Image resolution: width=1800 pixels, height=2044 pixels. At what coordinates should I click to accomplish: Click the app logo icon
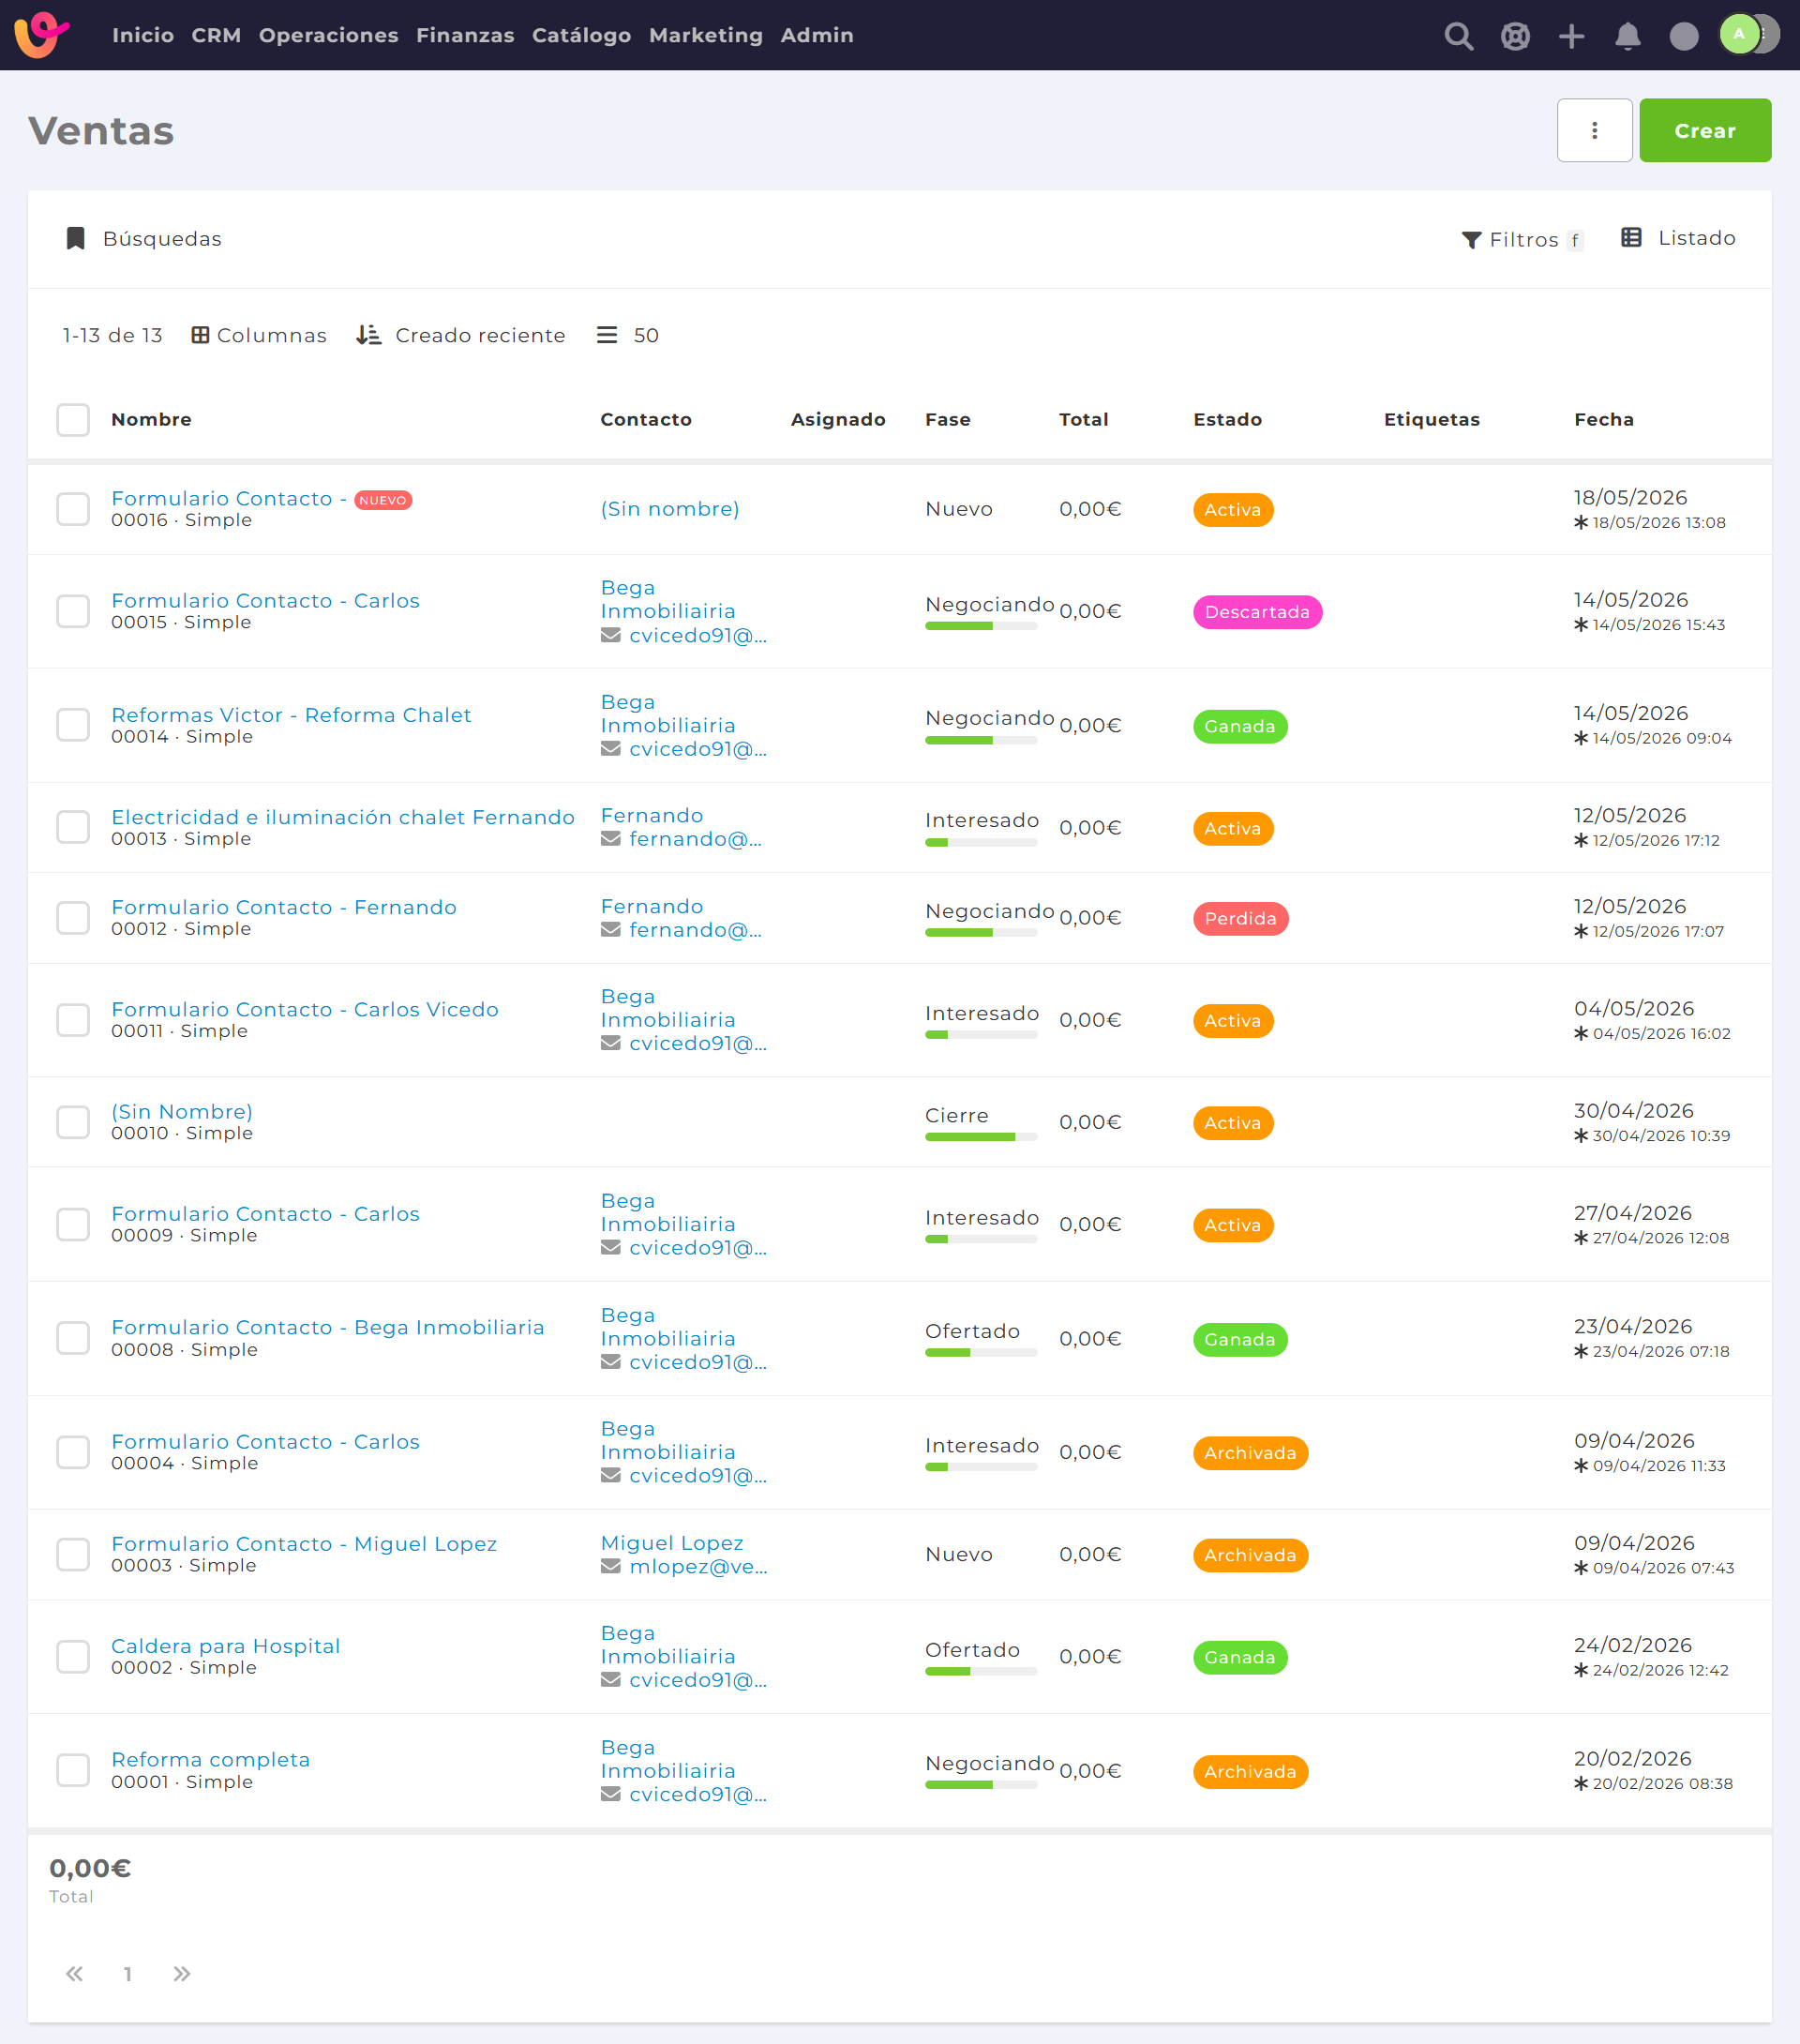(42, 34)
